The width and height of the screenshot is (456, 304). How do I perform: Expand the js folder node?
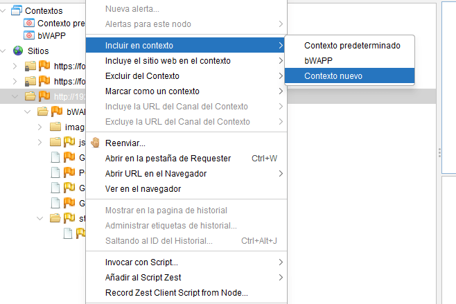point(41,142)
